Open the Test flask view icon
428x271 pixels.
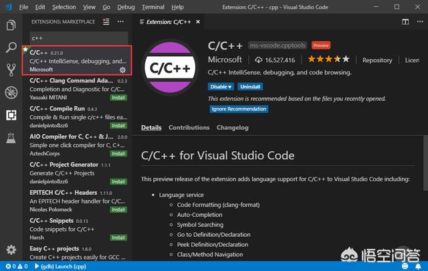point(11,138)
